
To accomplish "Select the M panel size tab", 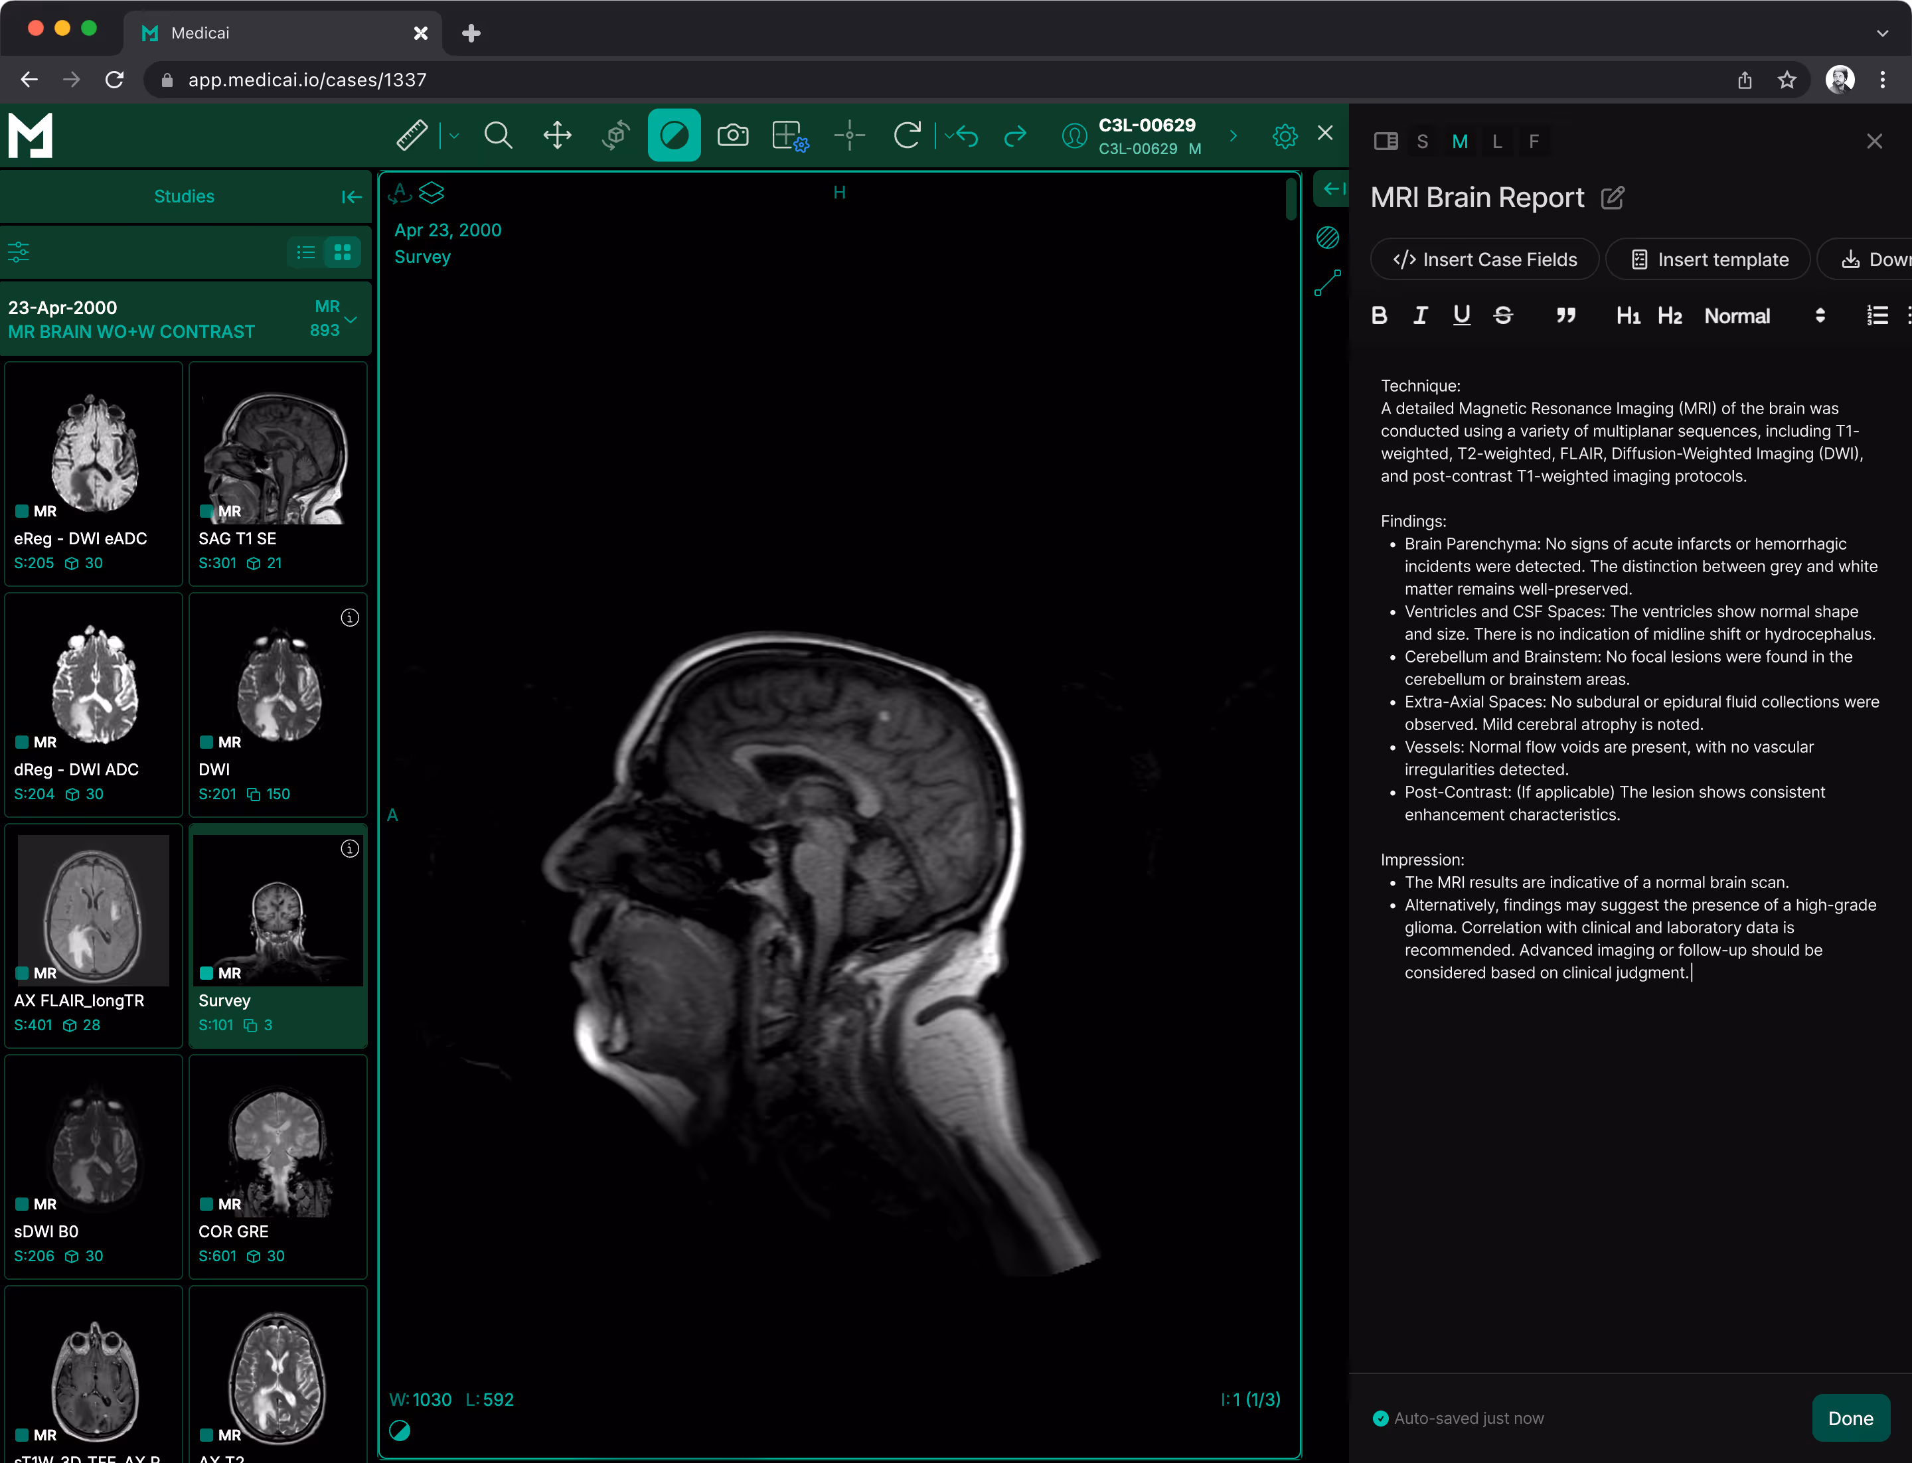I will (x=1460, y=141).
